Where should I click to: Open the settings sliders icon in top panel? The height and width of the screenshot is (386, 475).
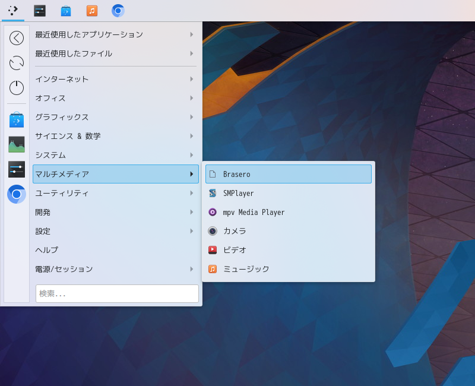tap(40, 11)
